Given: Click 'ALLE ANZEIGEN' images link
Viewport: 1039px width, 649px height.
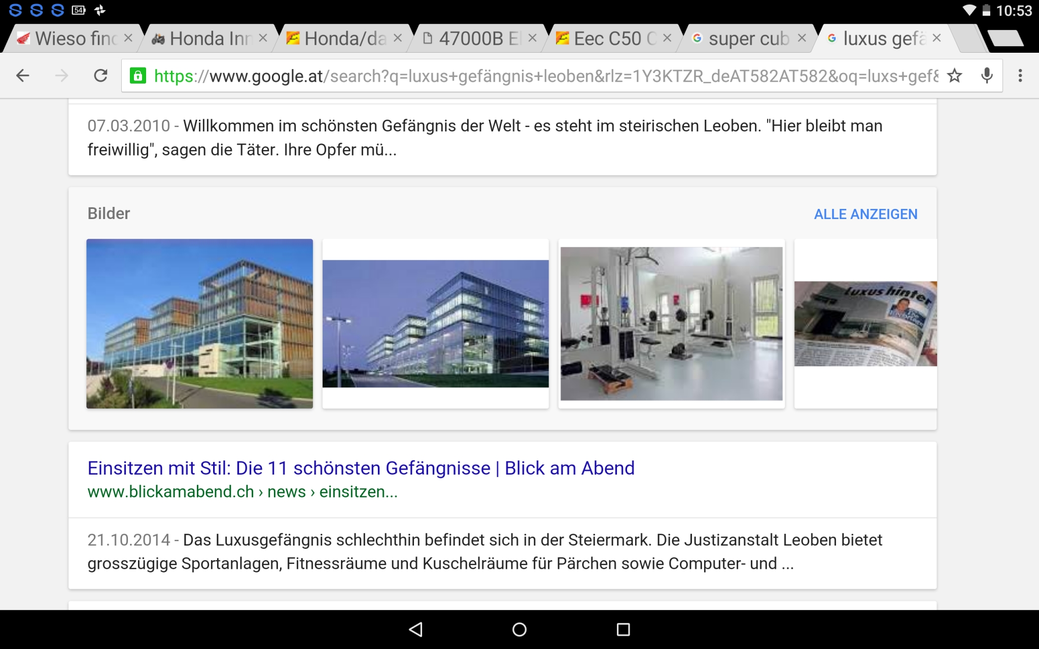Looking at the screenshot, I should (x=865, y=214).
